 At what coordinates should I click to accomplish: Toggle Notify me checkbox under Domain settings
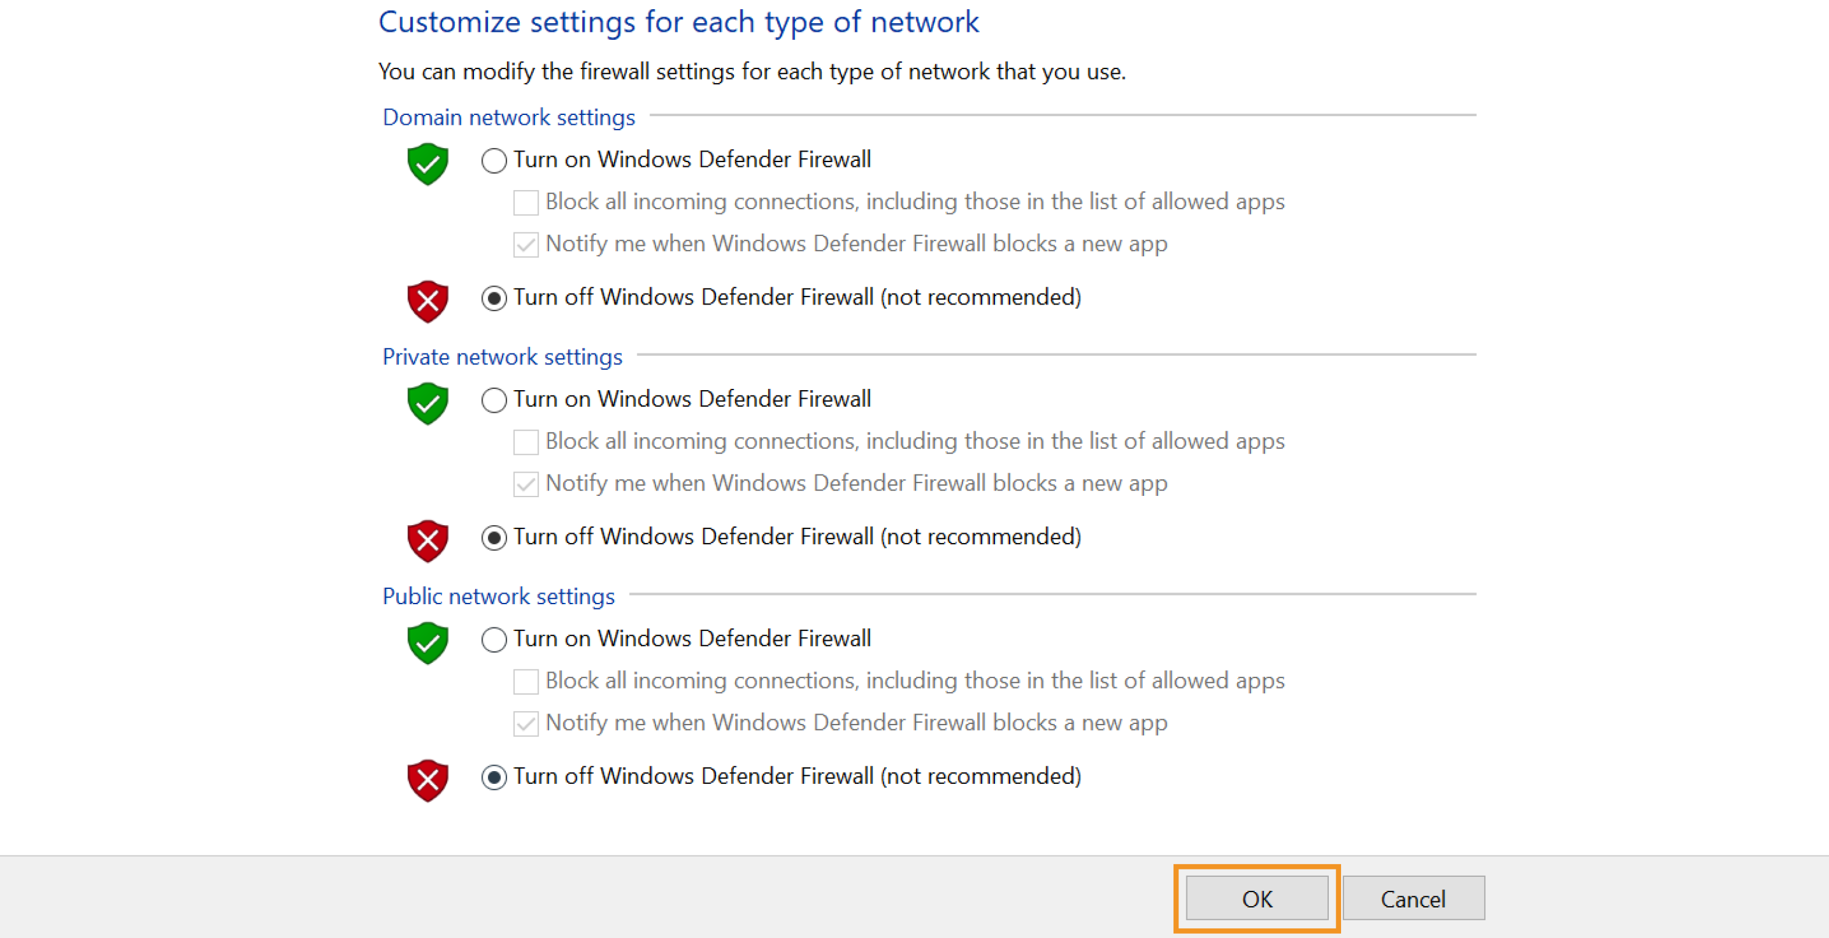(525, 244)
